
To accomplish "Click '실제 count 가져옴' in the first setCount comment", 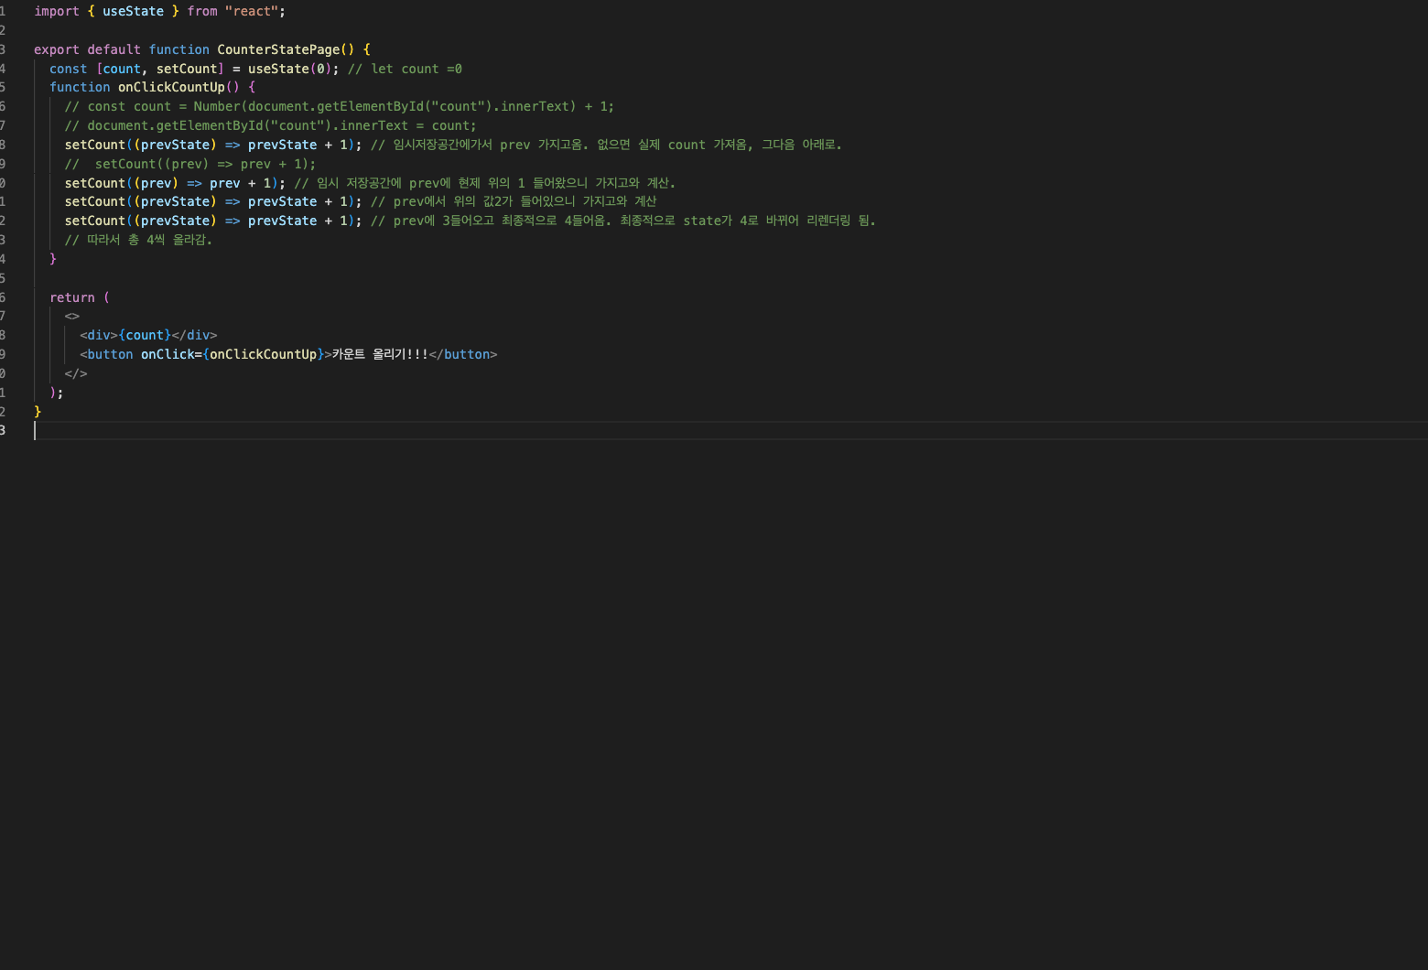I will (x=692, y=145).
